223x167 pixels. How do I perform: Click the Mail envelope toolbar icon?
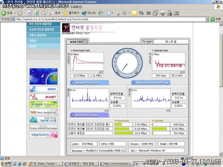pyautogui.click(x=109, y=13)
